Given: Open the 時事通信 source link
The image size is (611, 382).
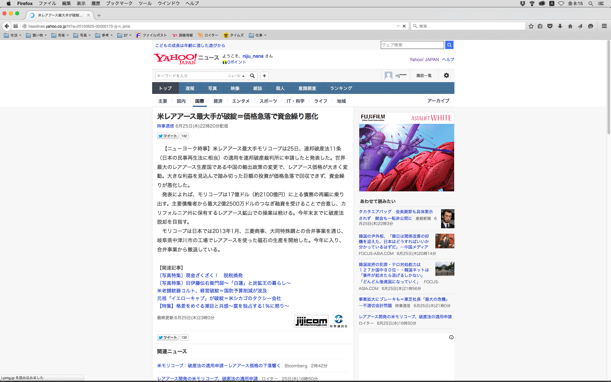Looking at the screenshot, I should [x=165, y=126].
